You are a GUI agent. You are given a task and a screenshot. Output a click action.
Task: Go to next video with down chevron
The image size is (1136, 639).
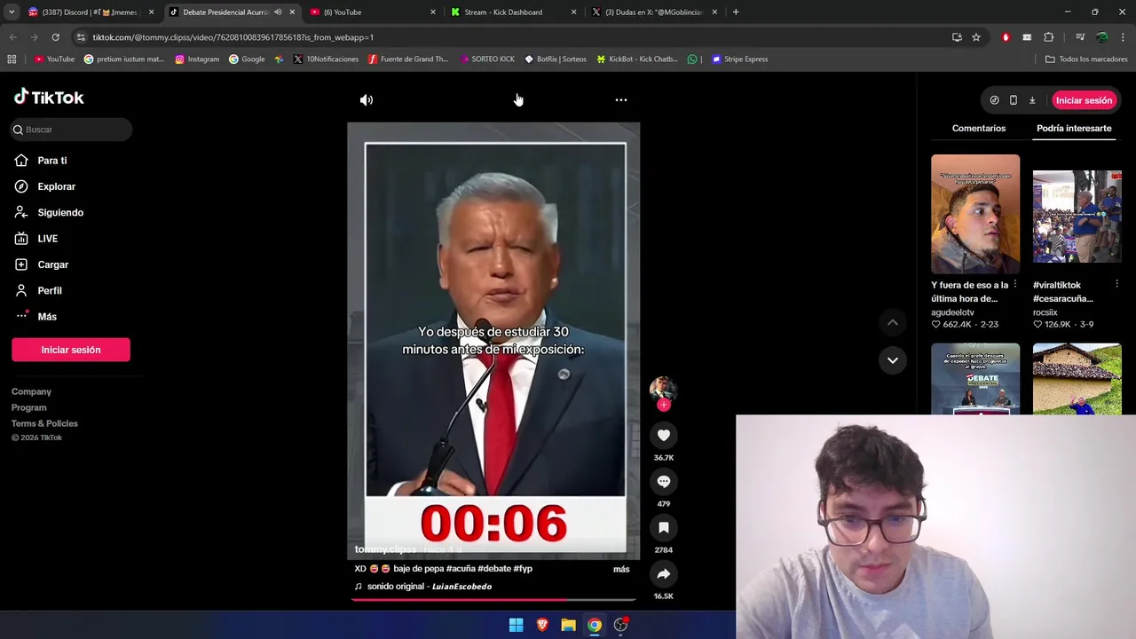[x=893, y=359]
